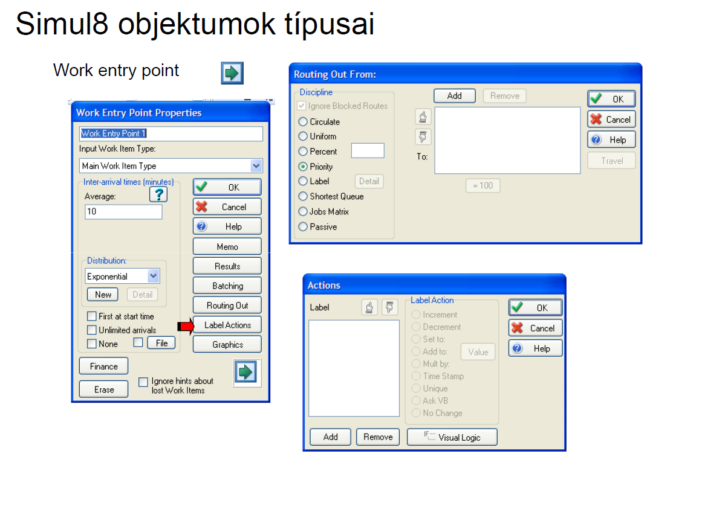Select Circulate discipline
This screenshot has width=702, height=509.
[303, 121]
